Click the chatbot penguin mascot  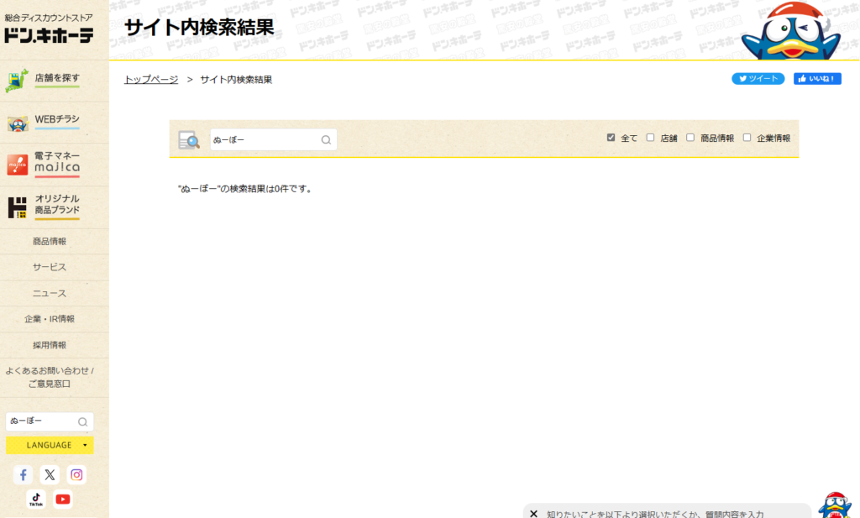[x=835, y=505]
